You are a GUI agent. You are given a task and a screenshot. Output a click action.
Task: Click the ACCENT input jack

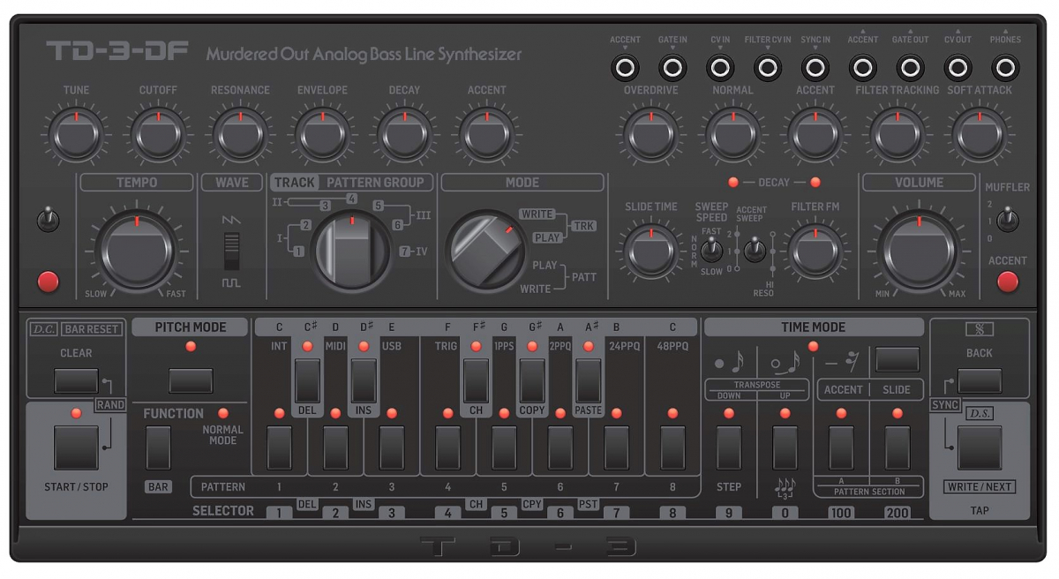tap(626, 66)
